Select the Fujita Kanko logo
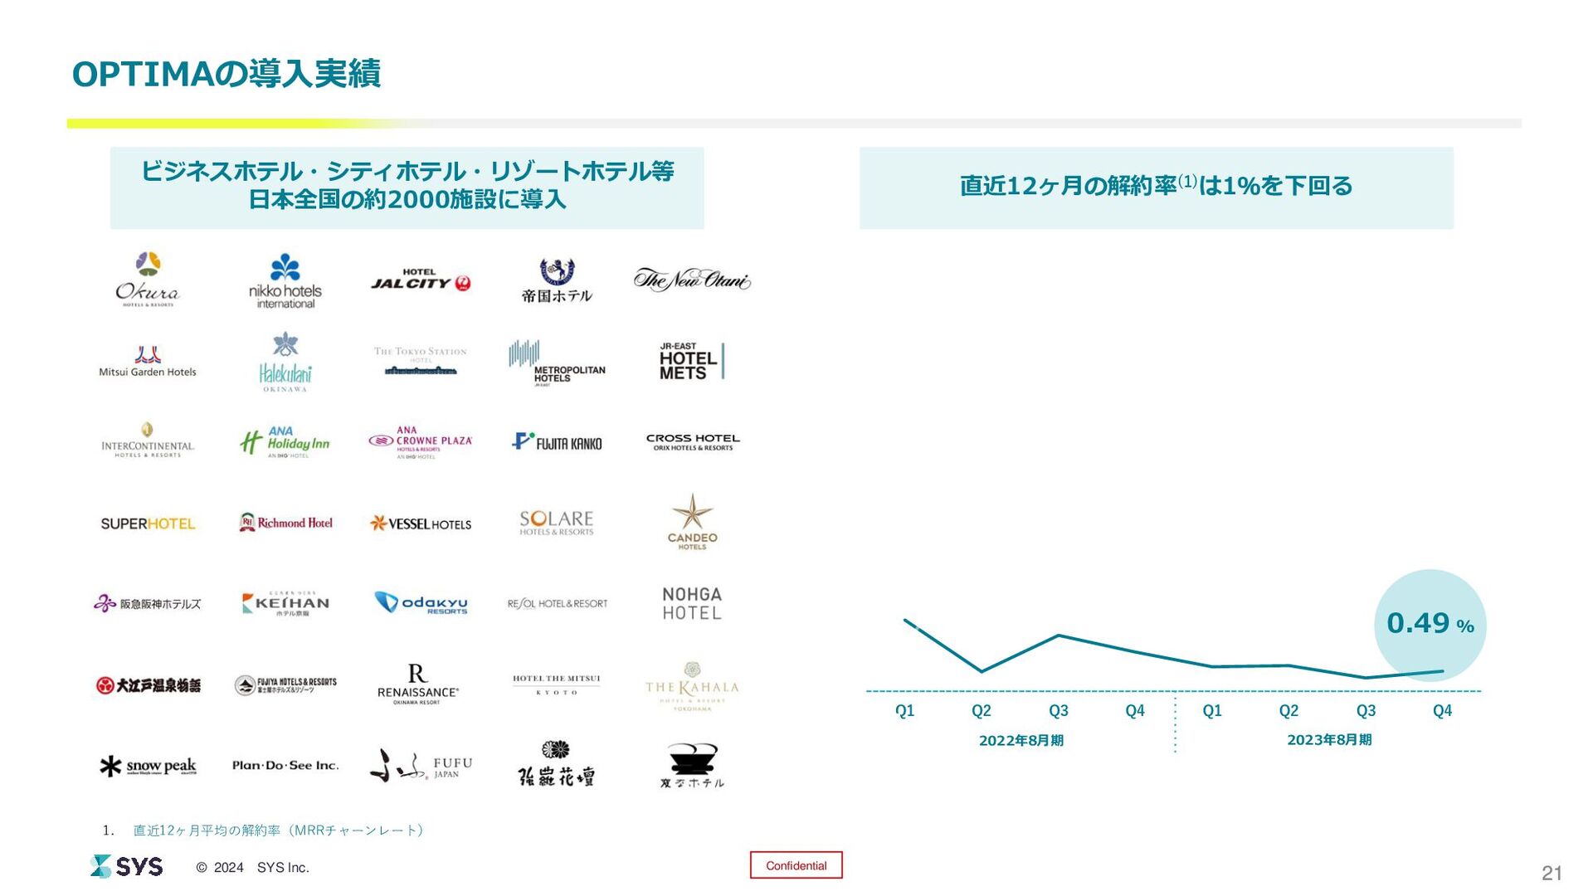This screenshot has width=1593, height=896. click(557, 442)
